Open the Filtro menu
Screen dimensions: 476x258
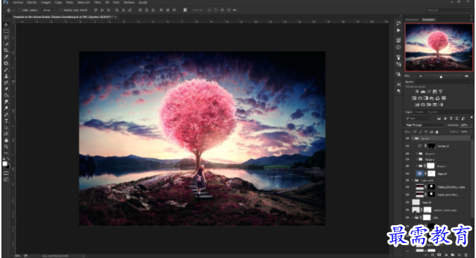[x=97, y=2]
